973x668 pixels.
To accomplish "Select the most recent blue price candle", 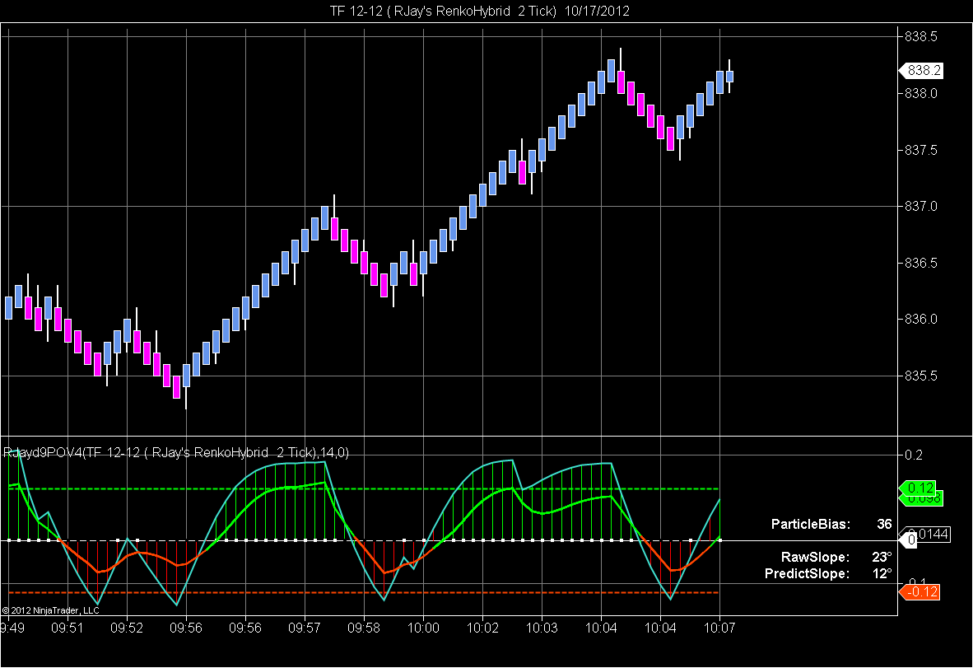I will 729,77.
